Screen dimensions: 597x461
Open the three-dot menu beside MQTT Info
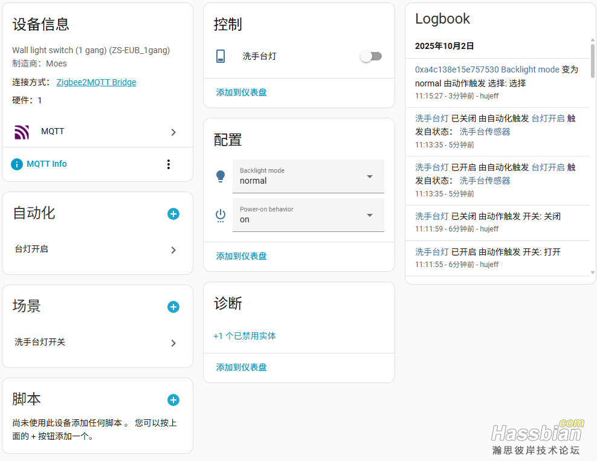coord(169,164)
